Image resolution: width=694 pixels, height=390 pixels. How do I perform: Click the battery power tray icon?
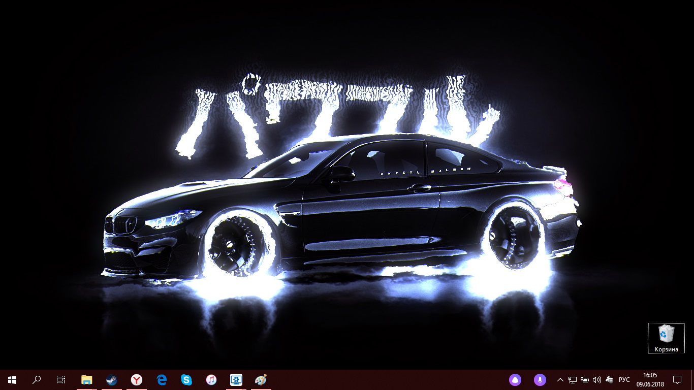[585, 379]
